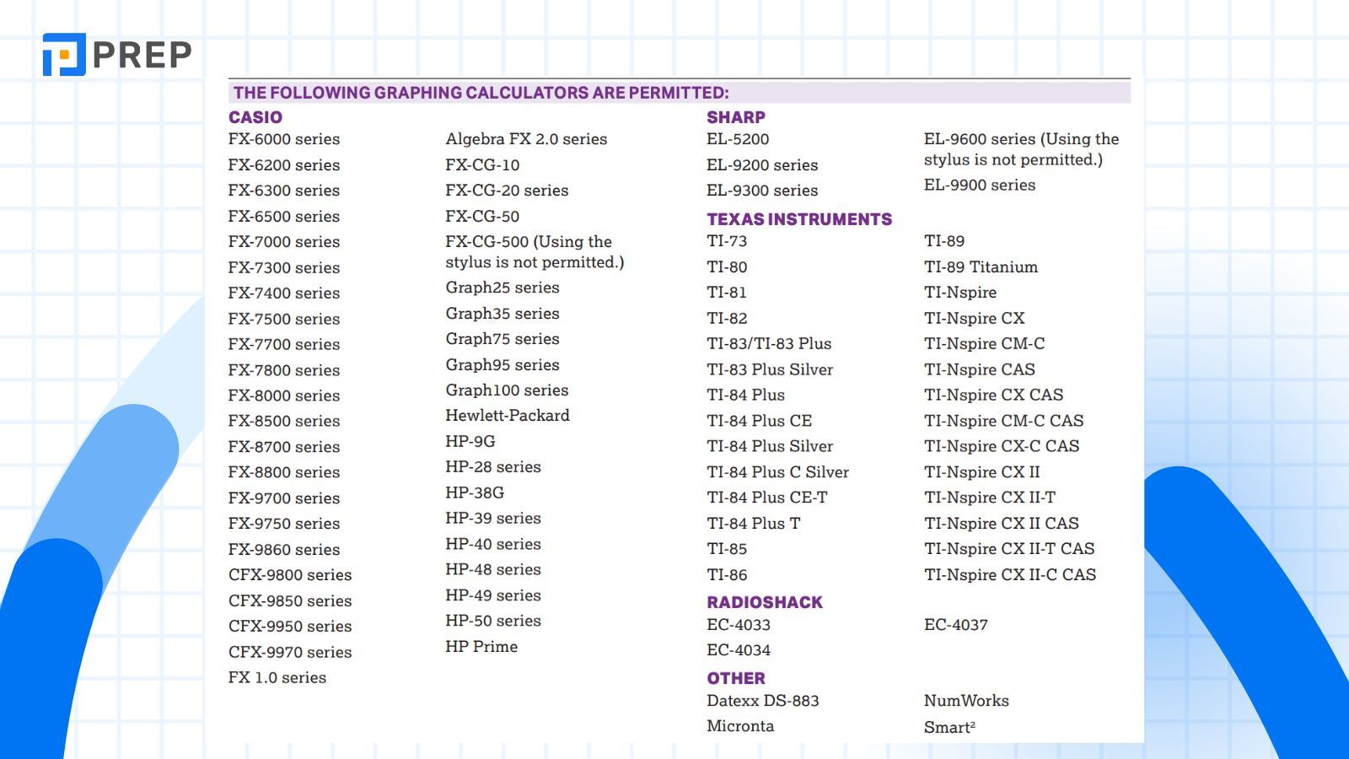Select 'FX-6200 series' entry
The image size is (1349, 759).
tap(284, 165)
